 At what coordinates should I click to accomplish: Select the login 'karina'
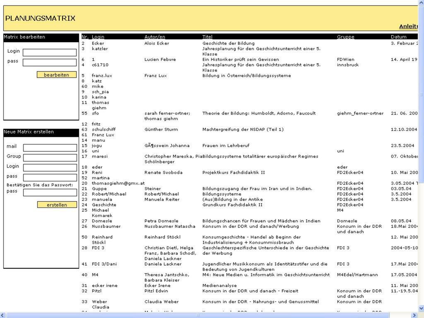point(99,97)
